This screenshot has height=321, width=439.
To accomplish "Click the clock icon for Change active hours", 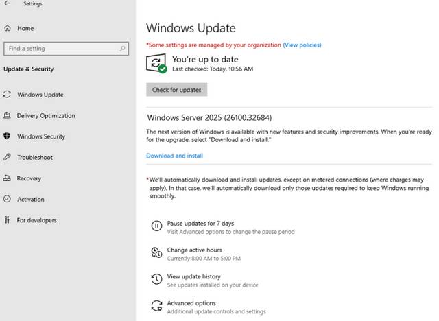I will point(156,252).
